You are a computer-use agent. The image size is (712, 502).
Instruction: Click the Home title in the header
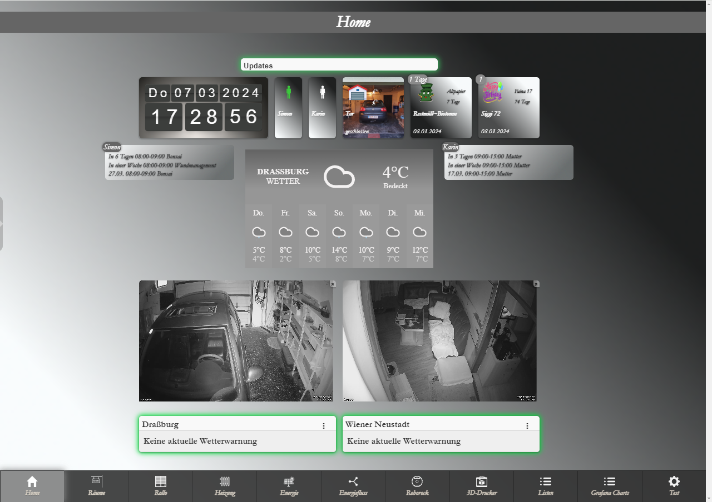353,22
